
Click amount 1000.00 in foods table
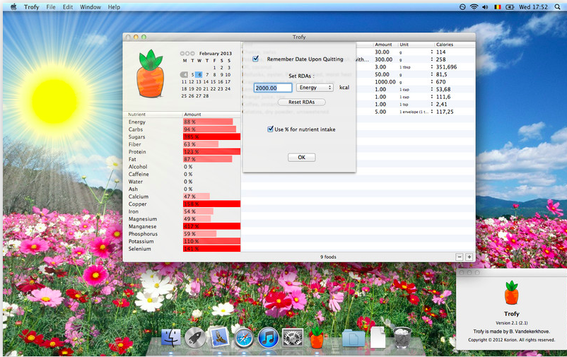point(385,82)
